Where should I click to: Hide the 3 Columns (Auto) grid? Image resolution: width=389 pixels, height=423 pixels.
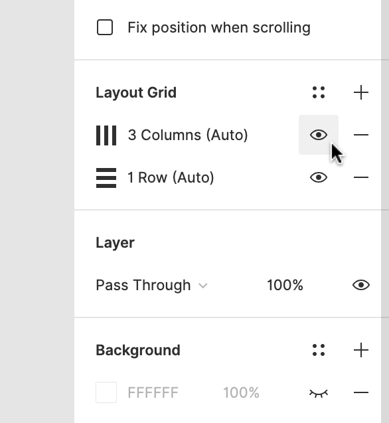pos(319,135)
